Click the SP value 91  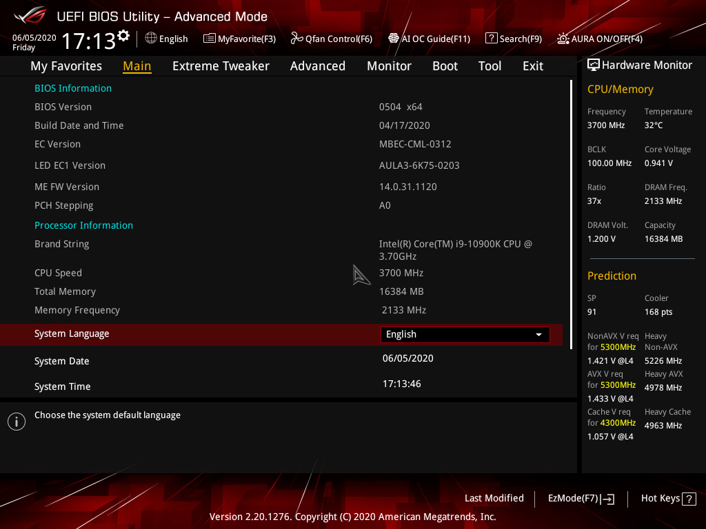pos(592,312)
